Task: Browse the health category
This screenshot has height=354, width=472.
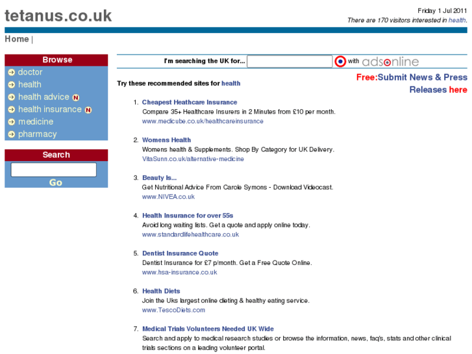Action: [x=30, y=84]
